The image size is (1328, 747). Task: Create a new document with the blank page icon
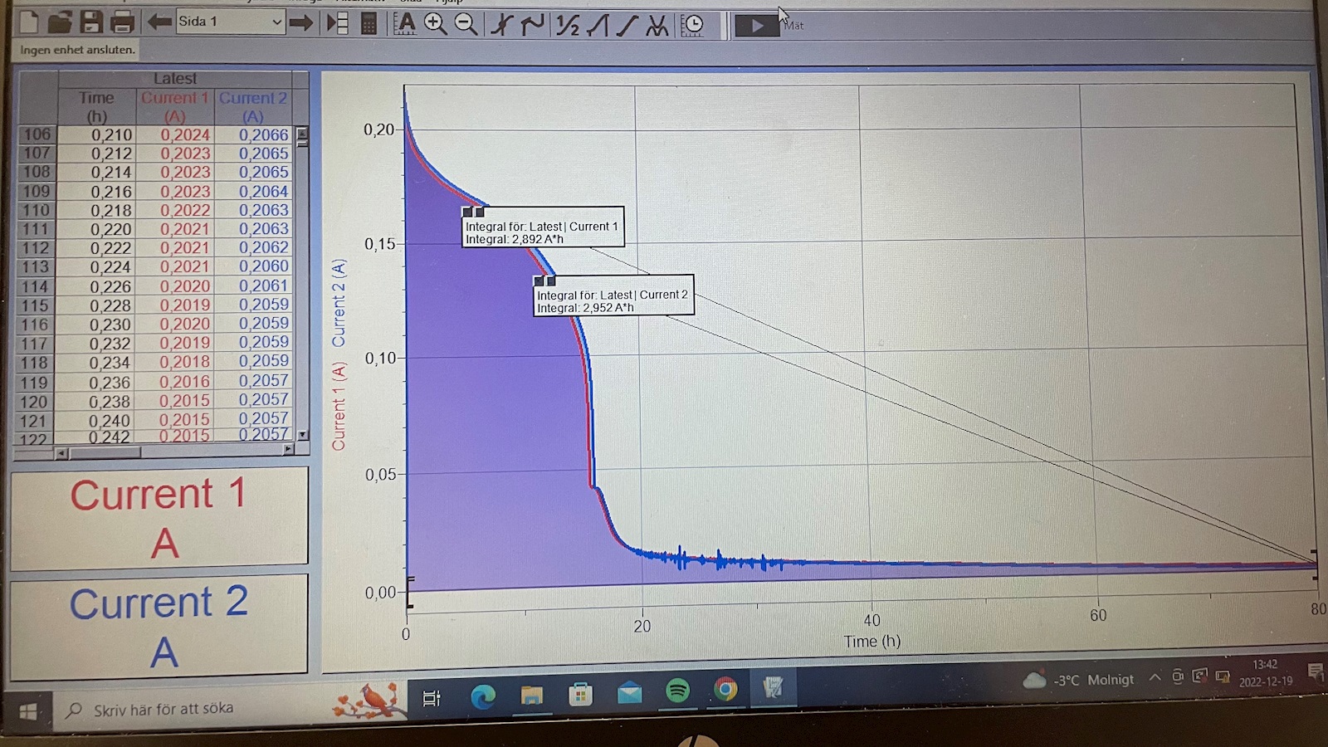pyautogui.click(x=28, y=22)
